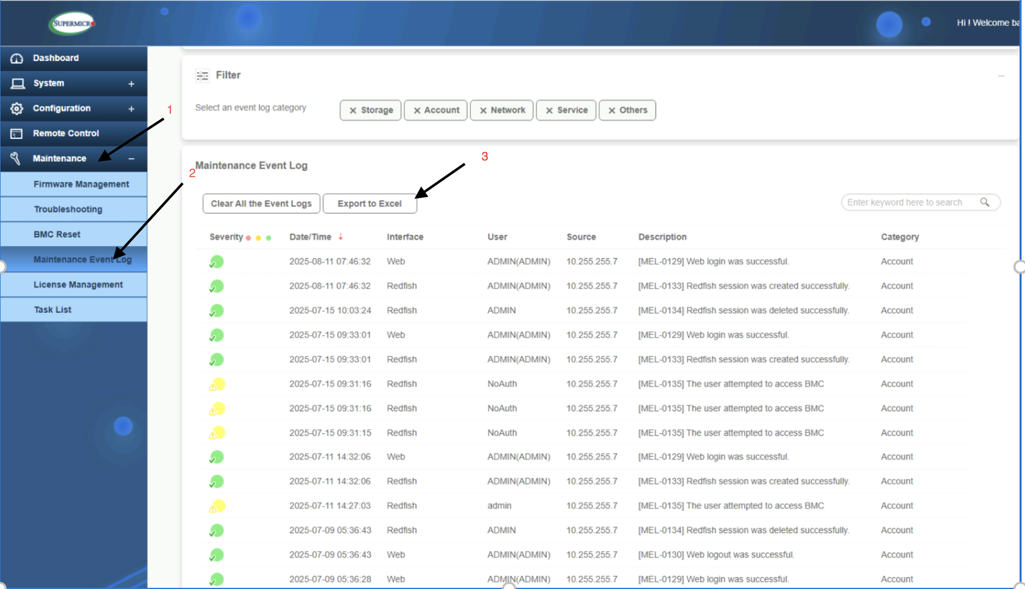The image size is (1025, 589).
Task: Click Clear All the Event Logs
Action: tap(261, 204)
